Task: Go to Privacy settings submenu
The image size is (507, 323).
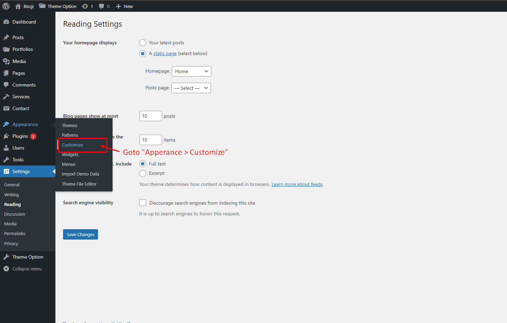Action: coord(11,243)
